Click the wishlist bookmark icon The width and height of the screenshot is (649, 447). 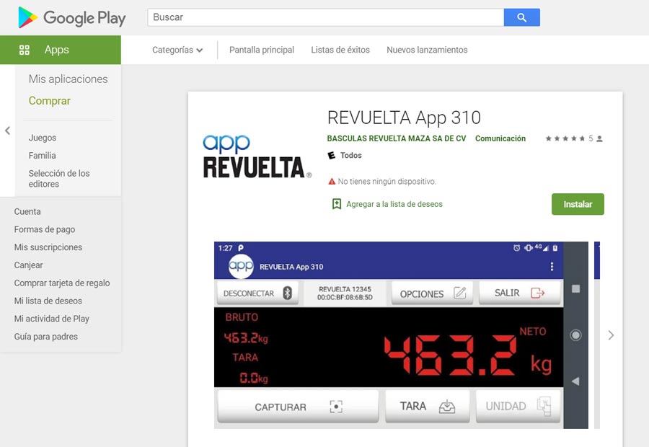[x=337, y=203]
